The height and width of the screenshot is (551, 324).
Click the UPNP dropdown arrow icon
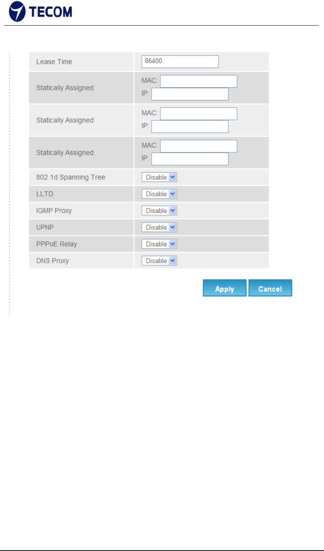[173, 227]
